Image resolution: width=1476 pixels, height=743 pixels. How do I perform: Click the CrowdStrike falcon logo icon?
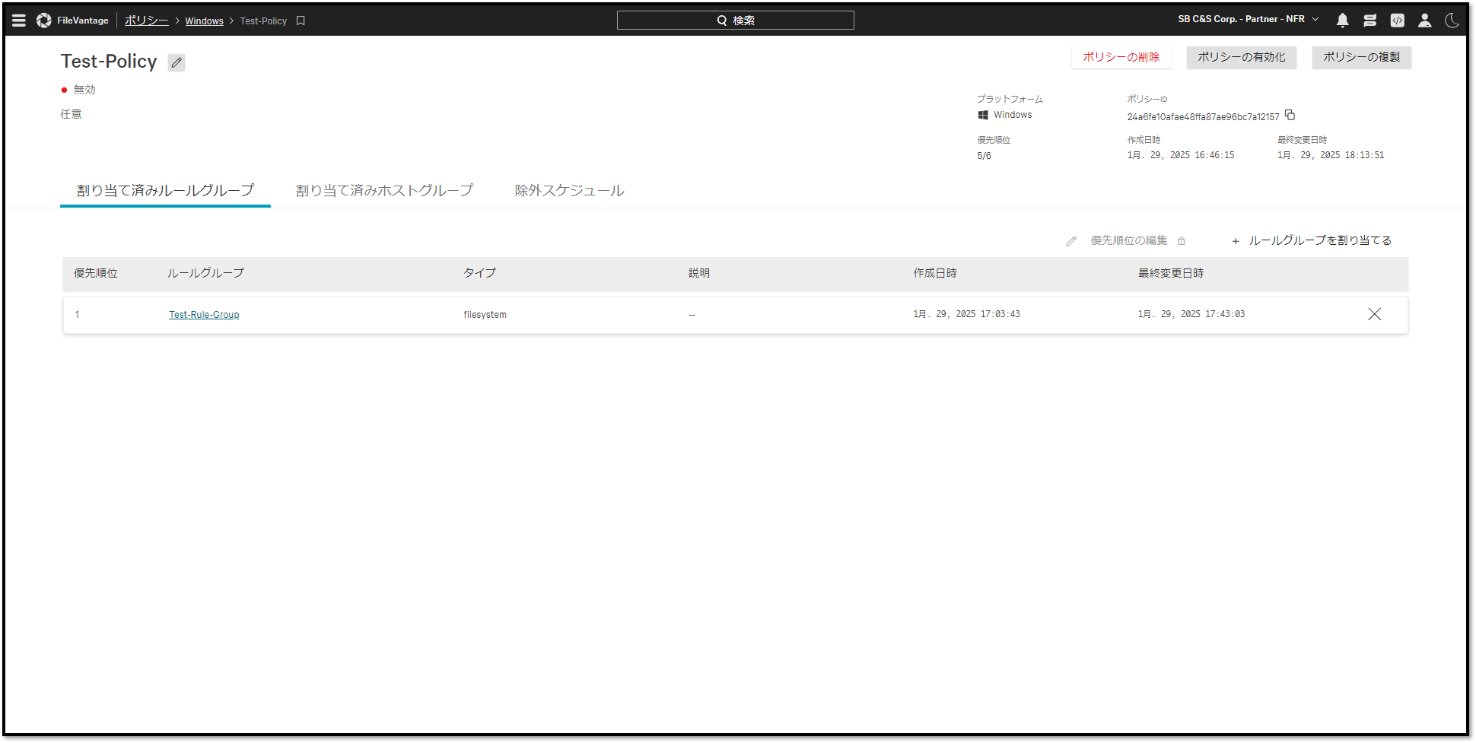click(44, 21)
